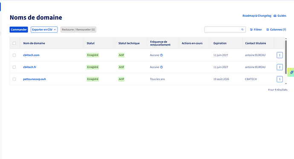Open actions menu for cb4tech.fr
Viewport: 294px width, 159px height.
(x=280, y=67)
